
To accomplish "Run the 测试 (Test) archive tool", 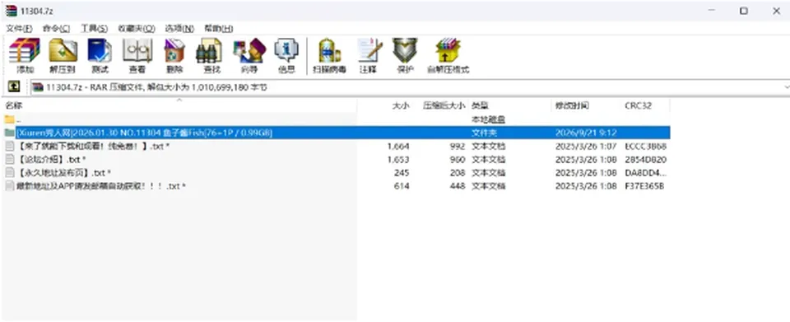I will [x=100, y=55].
